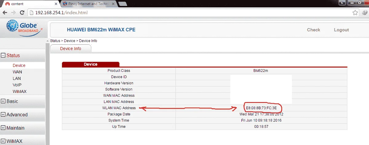This screenshot has width=369, height=145.
Task: Open the Device page in the sidebar
Action: (19, 65)
